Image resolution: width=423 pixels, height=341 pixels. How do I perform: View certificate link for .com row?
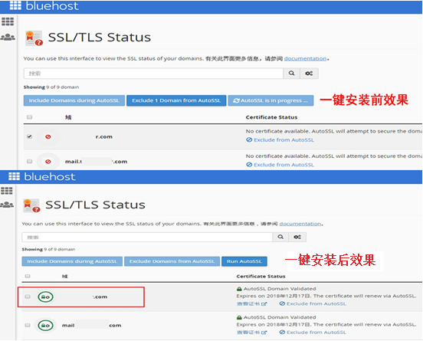[251, 303]
